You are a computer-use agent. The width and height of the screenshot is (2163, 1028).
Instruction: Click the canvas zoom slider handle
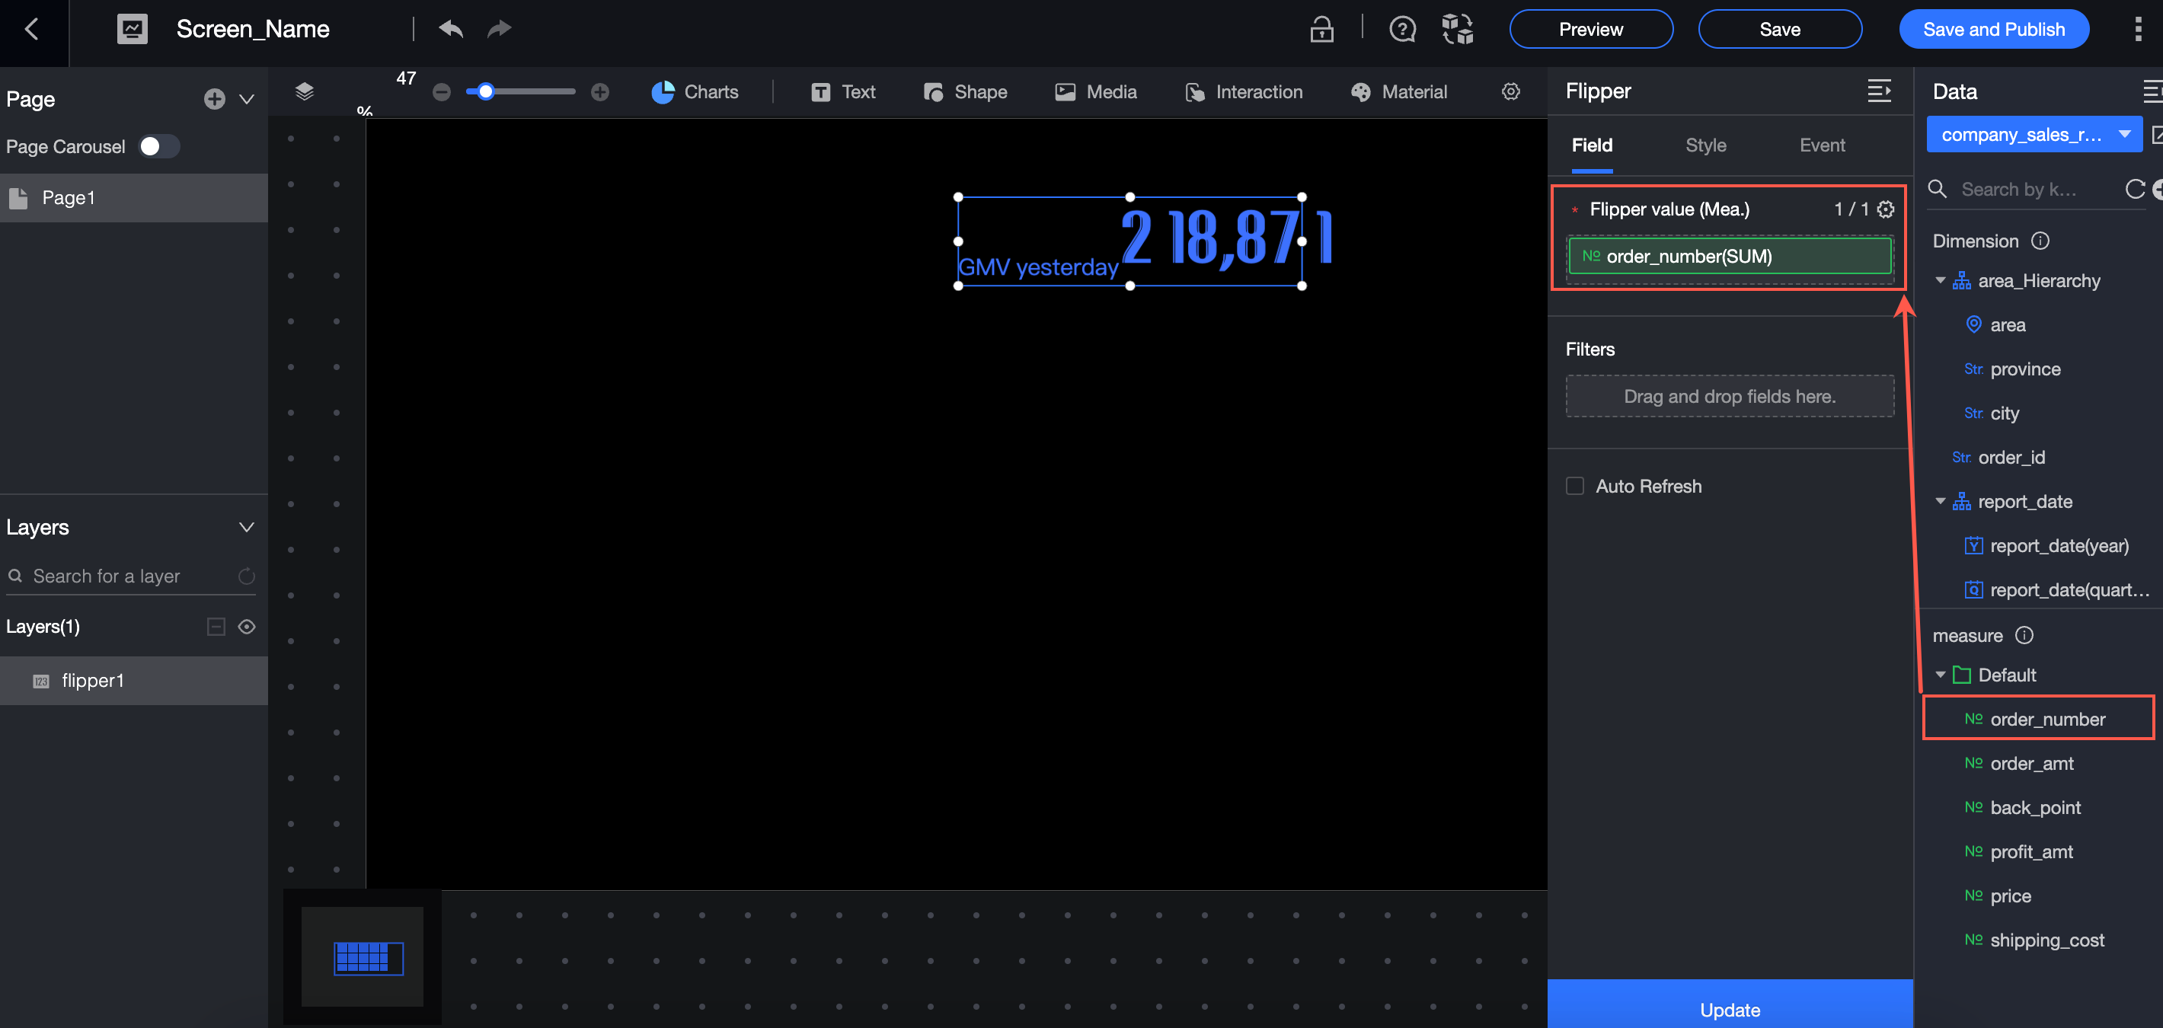click(485, 91)
